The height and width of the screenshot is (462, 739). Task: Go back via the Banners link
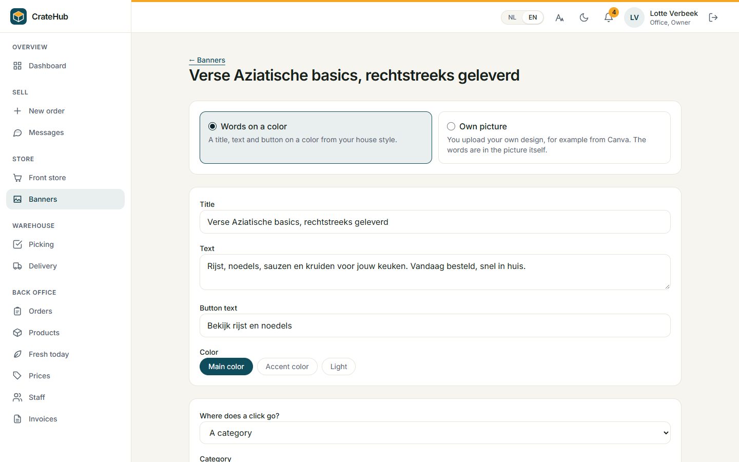[207, 60]
